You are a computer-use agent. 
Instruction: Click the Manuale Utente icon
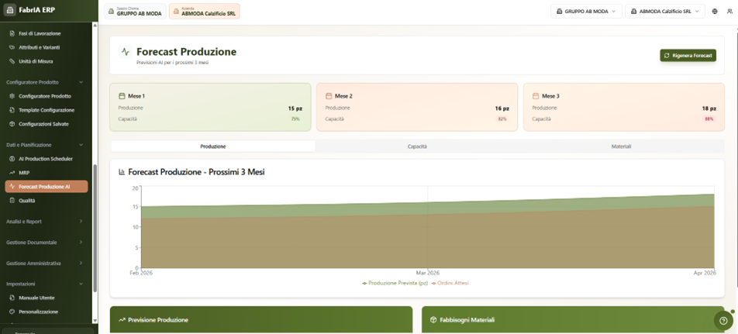coord(12,298)
